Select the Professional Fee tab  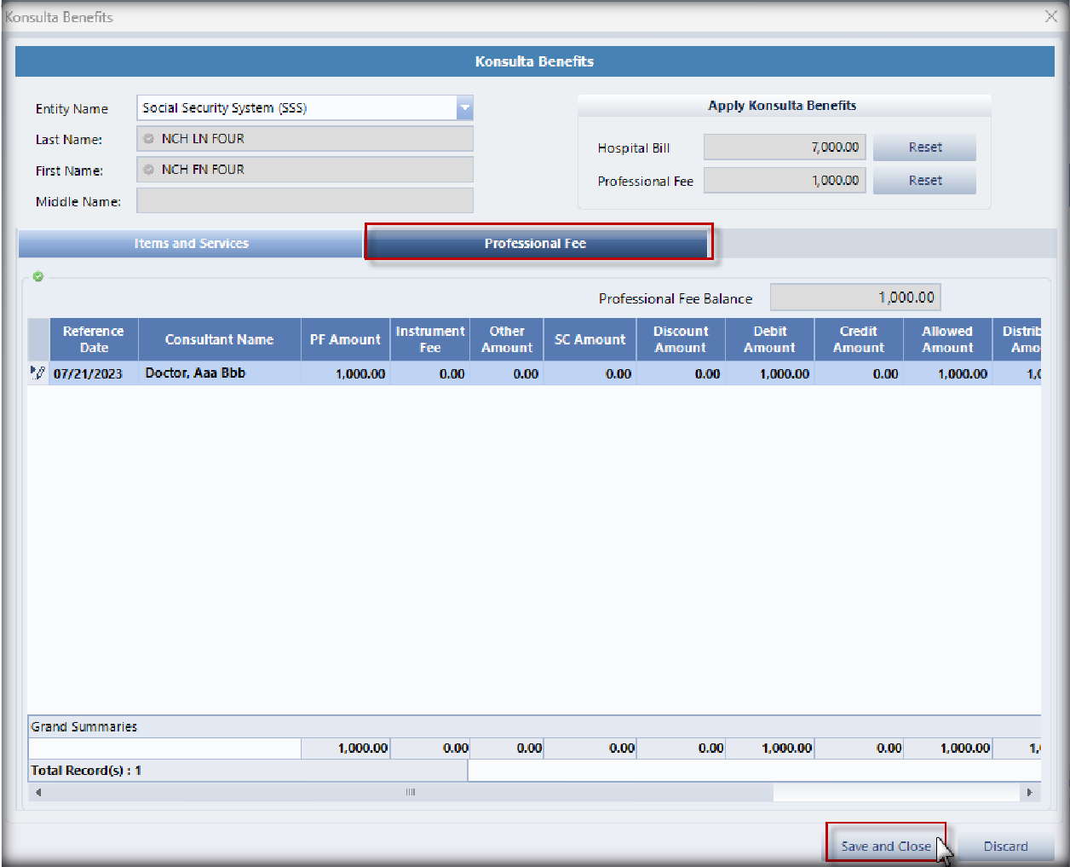tap(536, 244)
